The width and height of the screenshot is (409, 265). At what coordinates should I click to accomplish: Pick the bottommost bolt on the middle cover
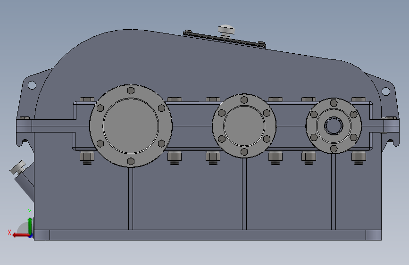point(244,152)
